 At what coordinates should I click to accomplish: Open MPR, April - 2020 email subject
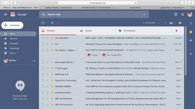tap(123, 38)
